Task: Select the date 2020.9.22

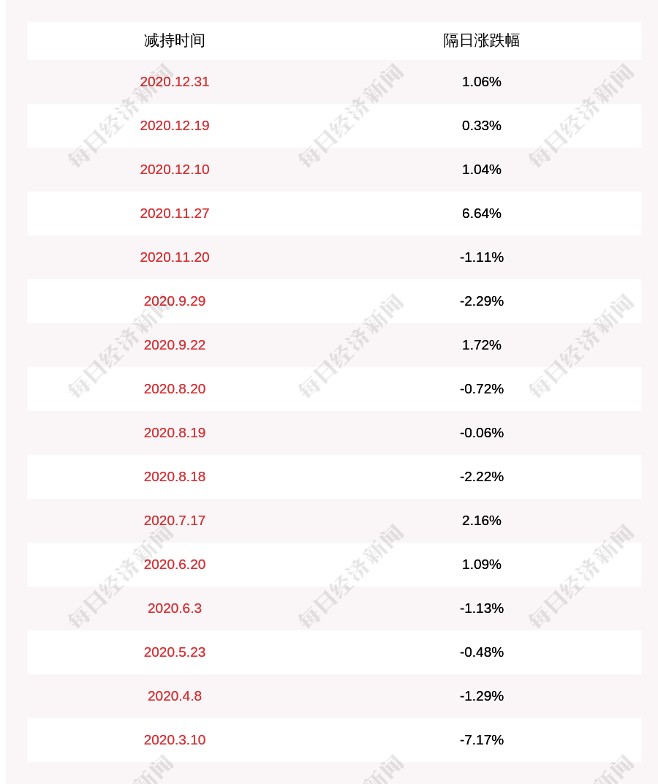Action: click(x=174, y=345)
